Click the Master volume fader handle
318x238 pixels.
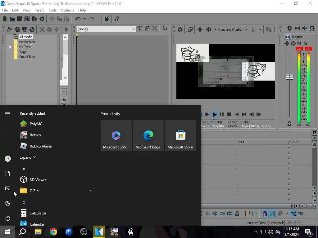coord(290,77)
